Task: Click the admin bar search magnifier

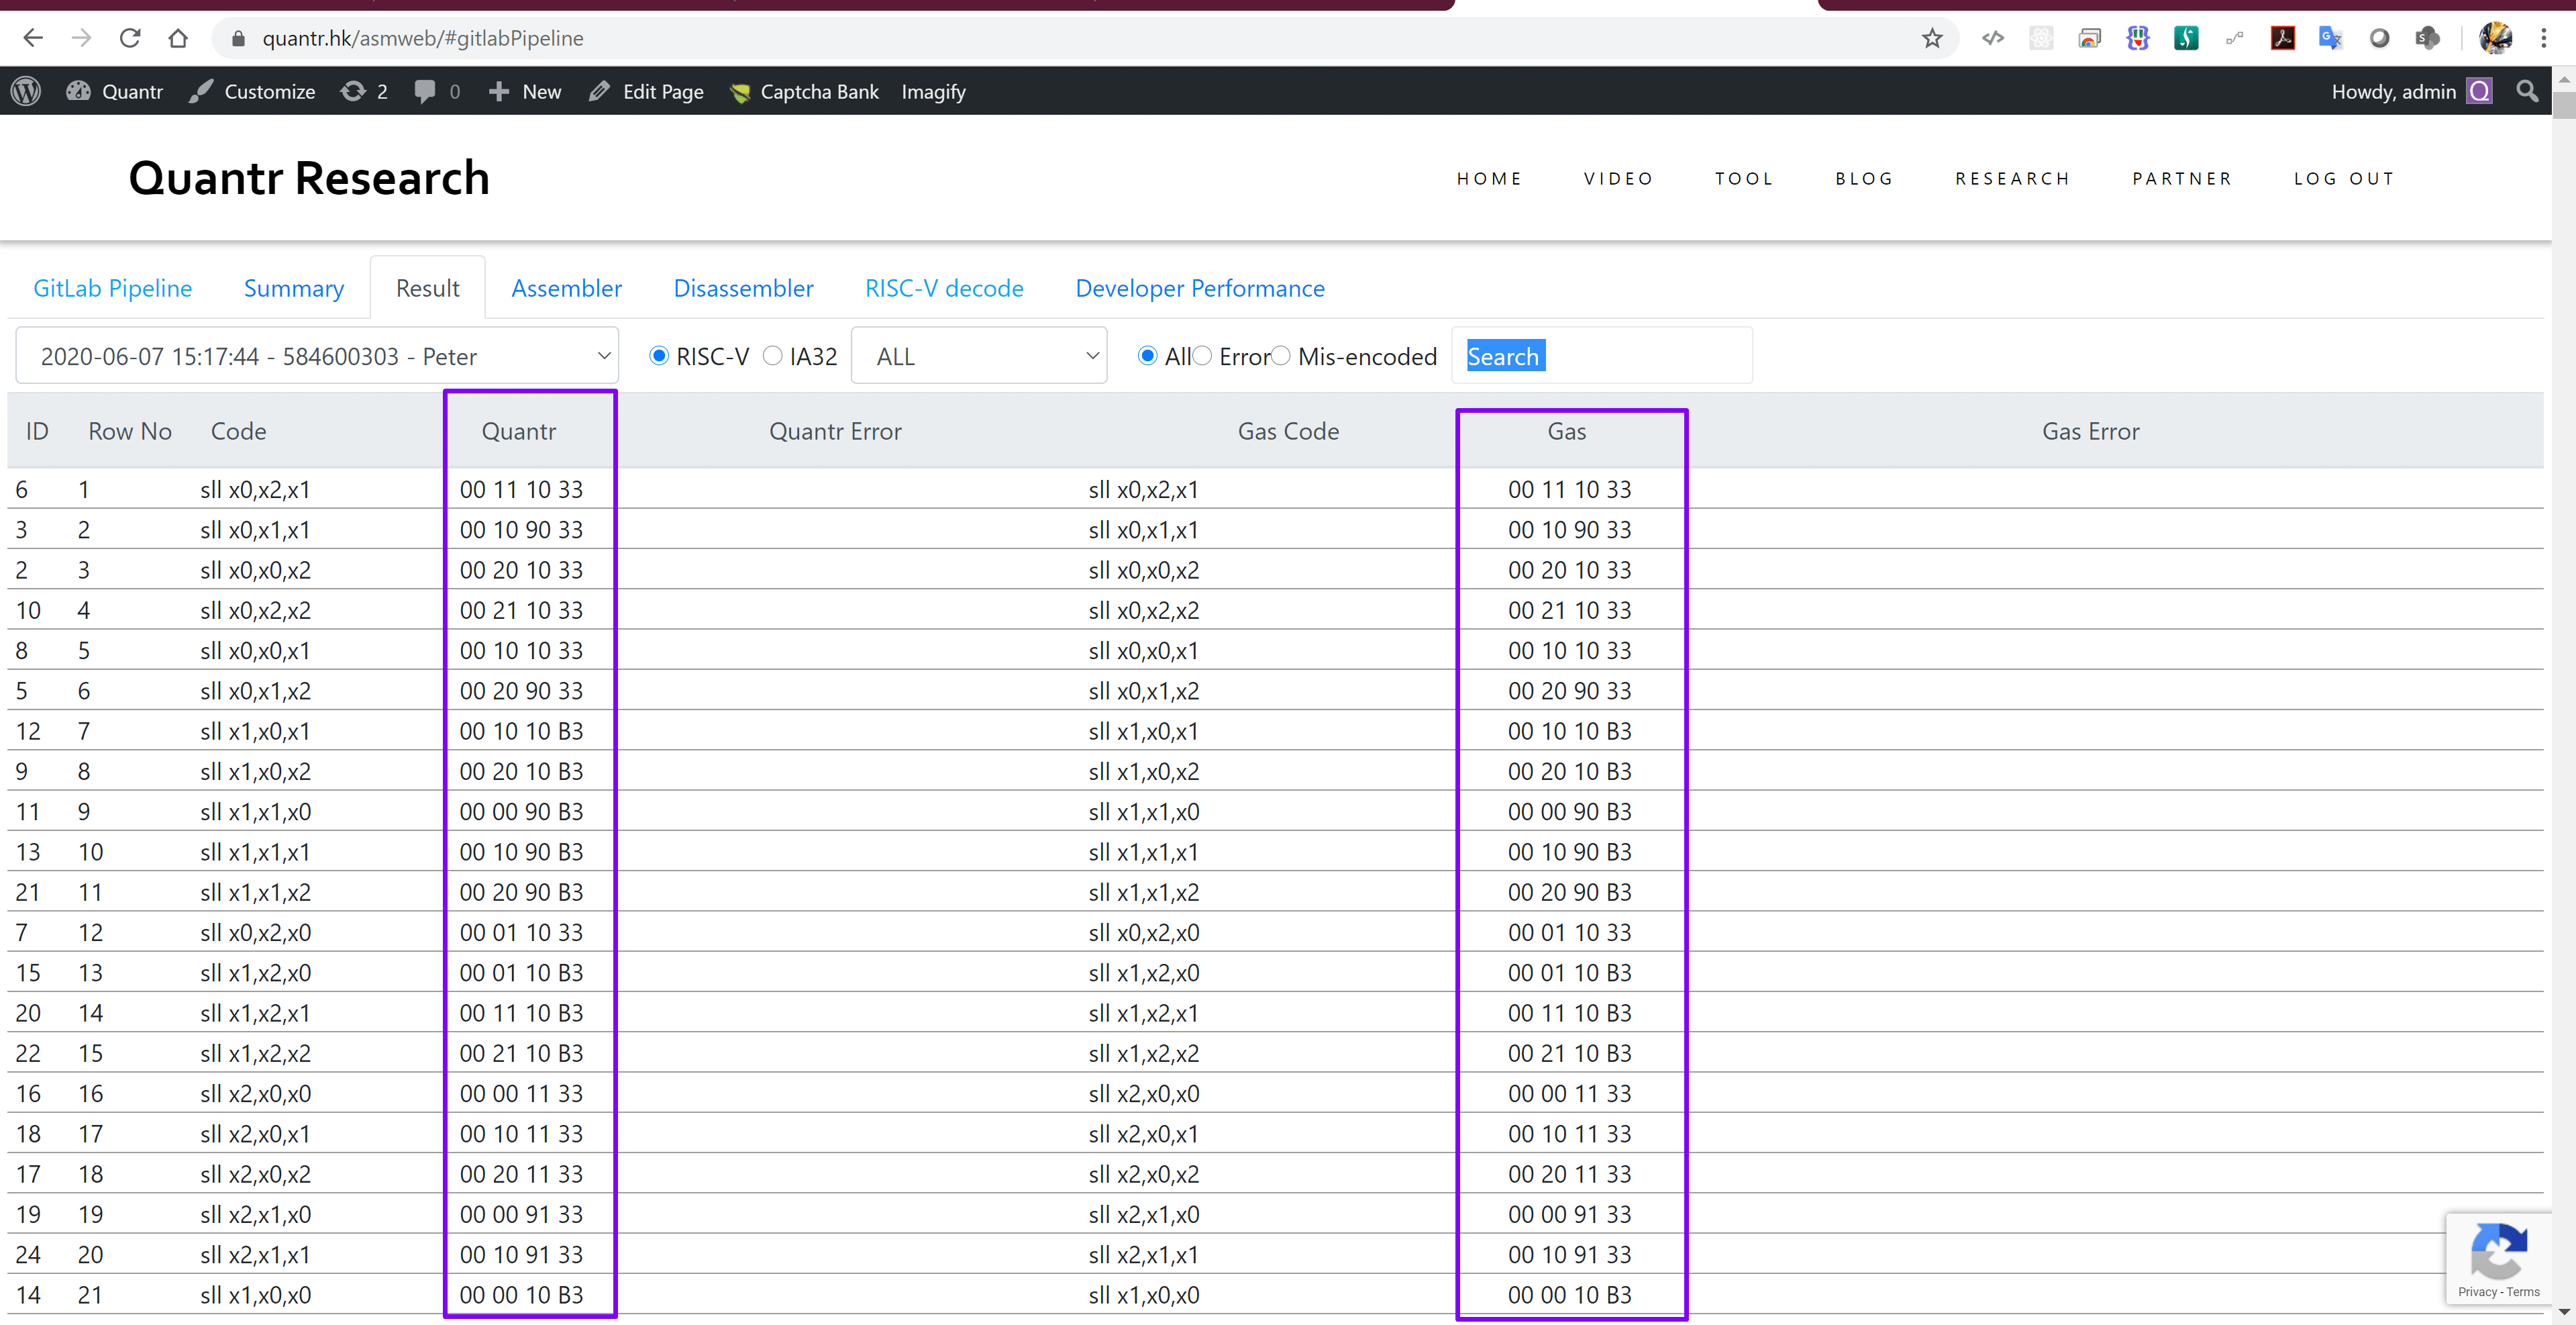Action: [2527, 91]
